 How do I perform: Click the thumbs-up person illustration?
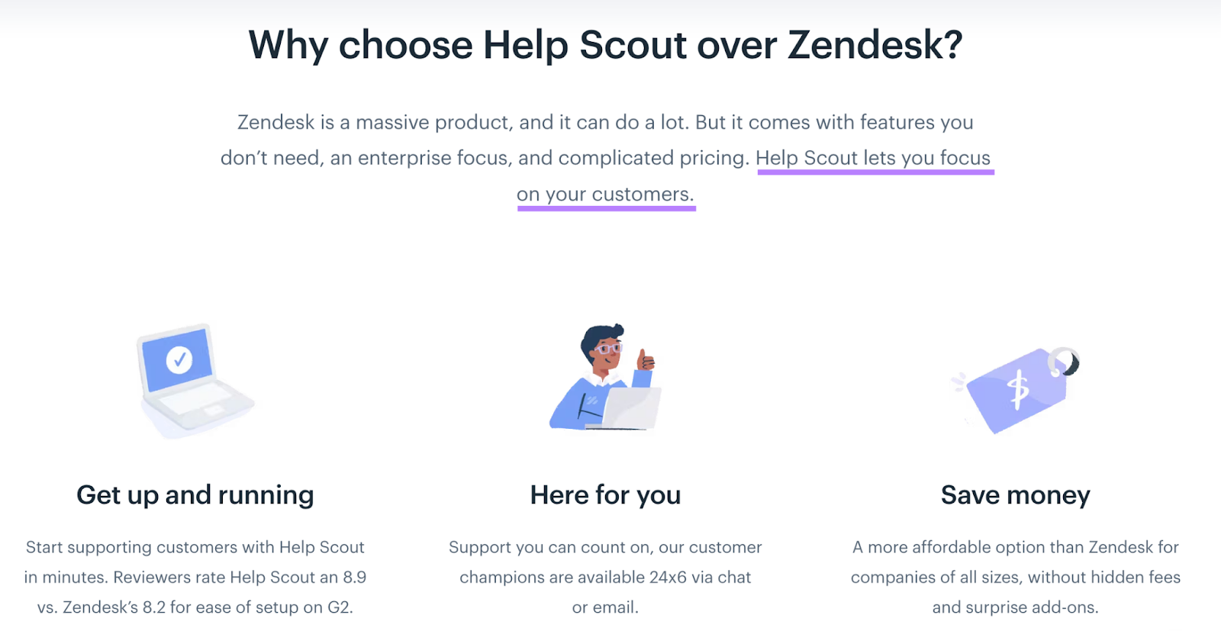tap(605, 376)
